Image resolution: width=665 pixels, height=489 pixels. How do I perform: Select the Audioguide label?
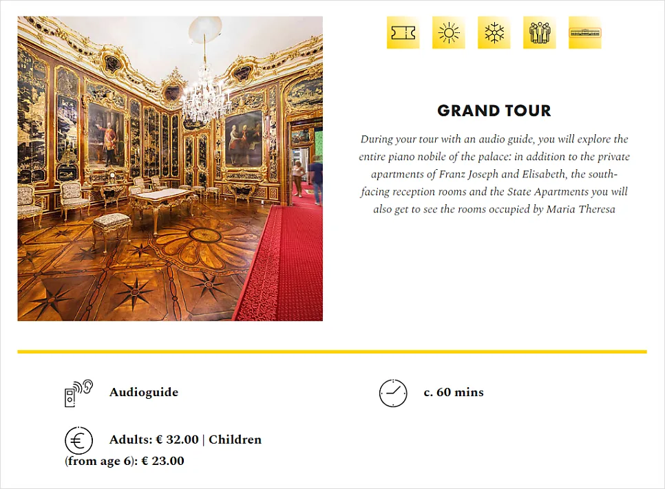point(144,393)
